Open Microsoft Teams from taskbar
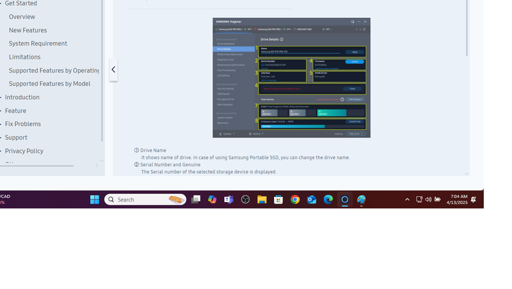Viewport: 512px width, 289px height. (x=228, y=199)
